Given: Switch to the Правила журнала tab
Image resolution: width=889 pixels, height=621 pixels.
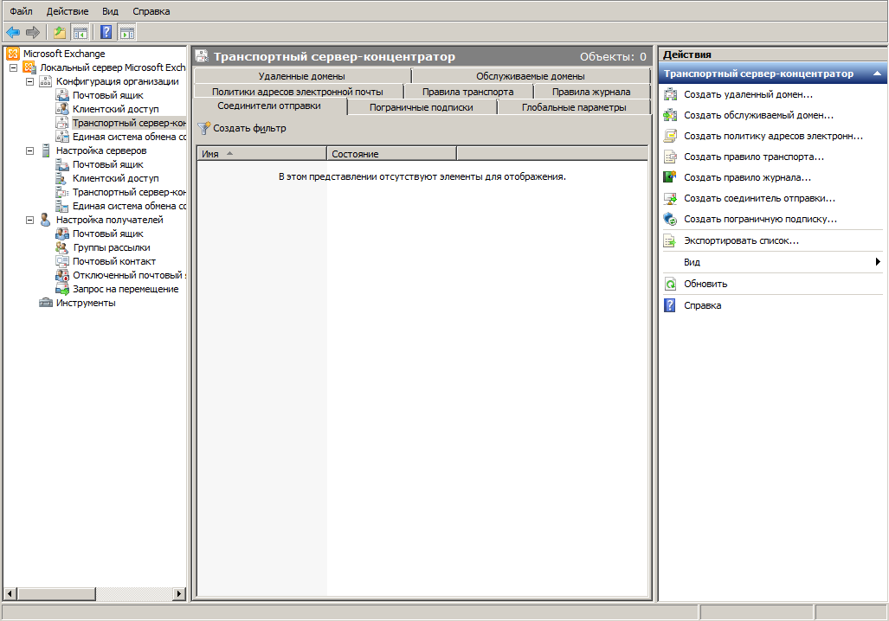Looking at the screenshot, I should coord(591,91).
